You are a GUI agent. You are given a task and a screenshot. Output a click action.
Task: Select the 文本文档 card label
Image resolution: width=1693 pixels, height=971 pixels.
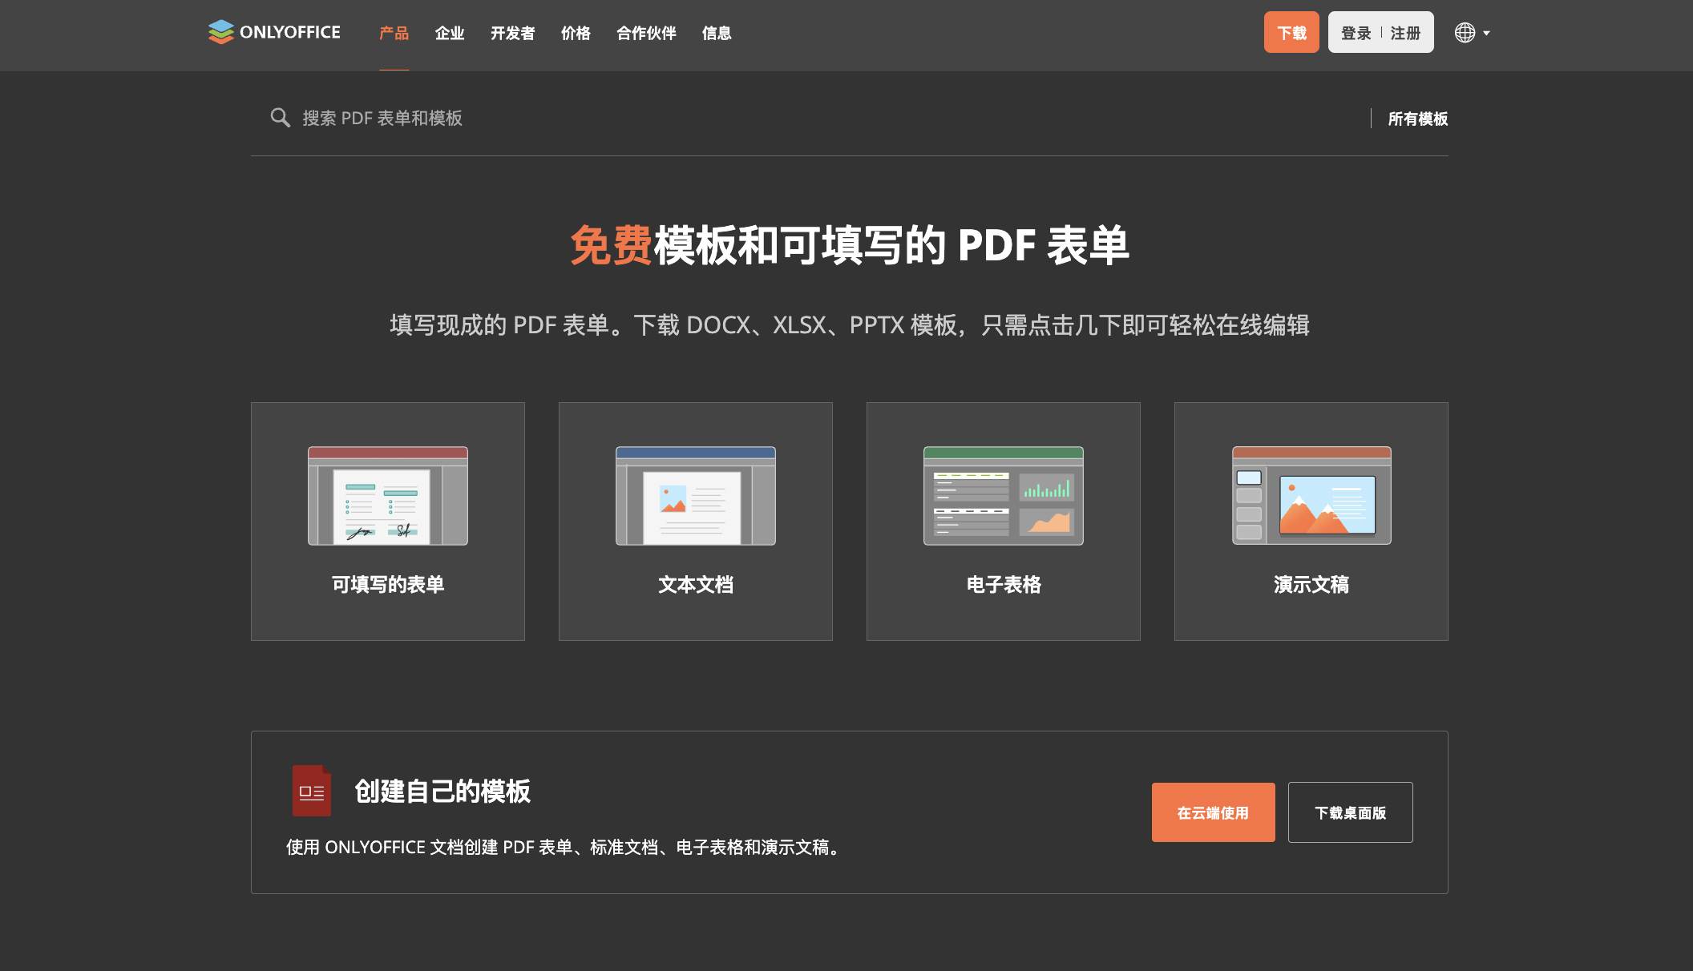point(696,585)
